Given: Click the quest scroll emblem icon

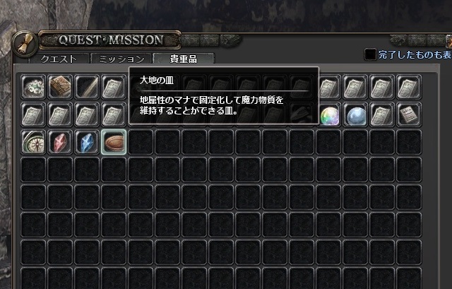Looking at the screenshot, I should point(25,44).
